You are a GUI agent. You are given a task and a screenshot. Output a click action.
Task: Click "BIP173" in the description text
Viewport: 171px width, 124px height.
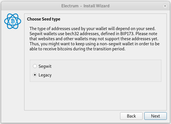[127, 34]
